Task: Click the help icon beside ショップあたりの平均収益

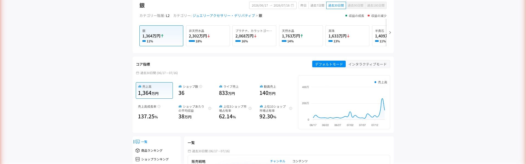Action: click(x=210, y=109)
